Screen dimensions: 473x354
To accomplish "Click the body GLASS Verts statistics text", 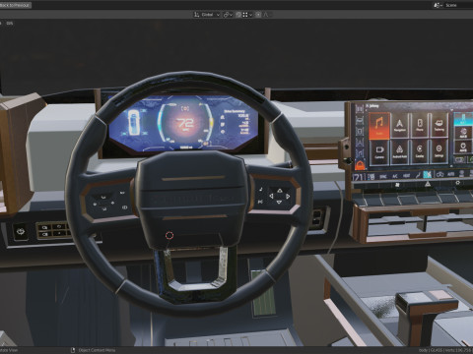I will pos(445,350).
